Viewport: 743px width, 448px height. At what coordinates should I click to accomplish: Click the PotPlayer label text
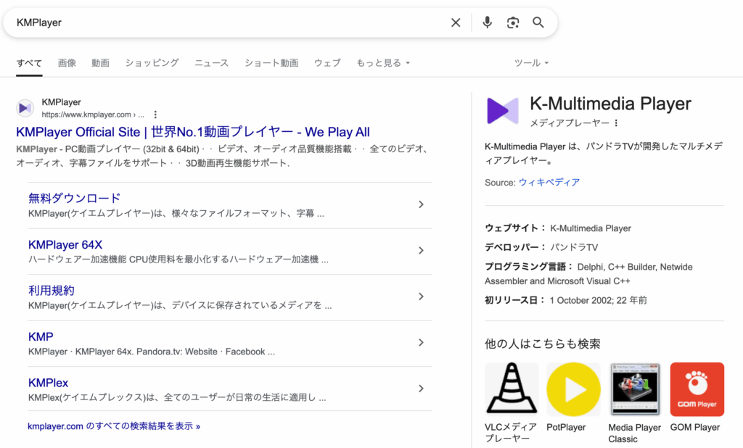pyautogui.click(x=566, y=427)
